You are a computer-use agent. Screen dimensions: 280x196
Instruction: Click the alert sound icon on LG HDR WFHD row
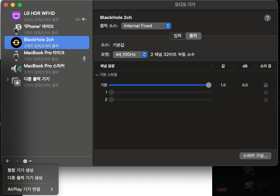pos(78,19)
